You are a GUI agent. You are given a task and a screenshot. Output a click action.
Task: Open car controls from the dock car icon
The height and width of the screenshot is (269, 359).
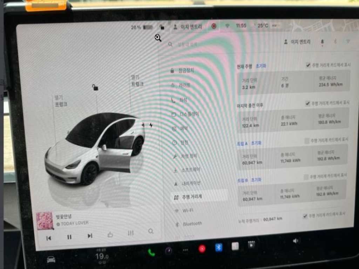click(x=51, y=260)
